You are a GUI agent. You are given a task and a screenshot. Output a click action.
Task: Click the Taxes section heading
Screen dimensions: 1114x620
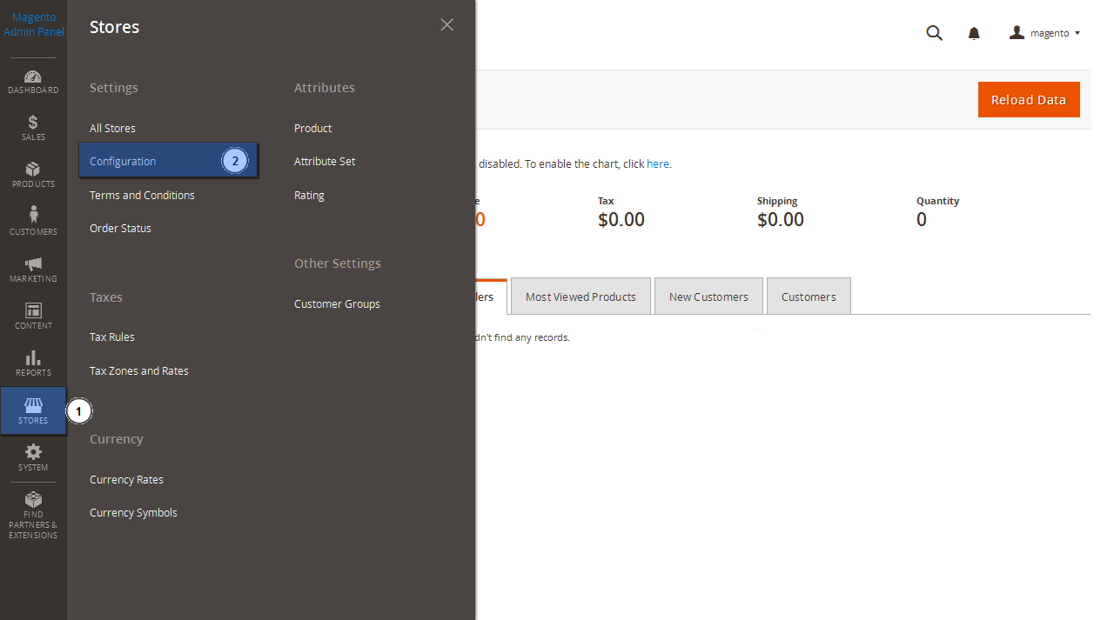click(x=106, y=297)
